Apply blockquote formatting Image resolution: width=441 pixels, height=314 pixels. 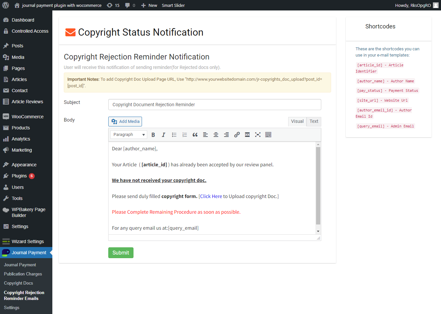coord(195,135)
